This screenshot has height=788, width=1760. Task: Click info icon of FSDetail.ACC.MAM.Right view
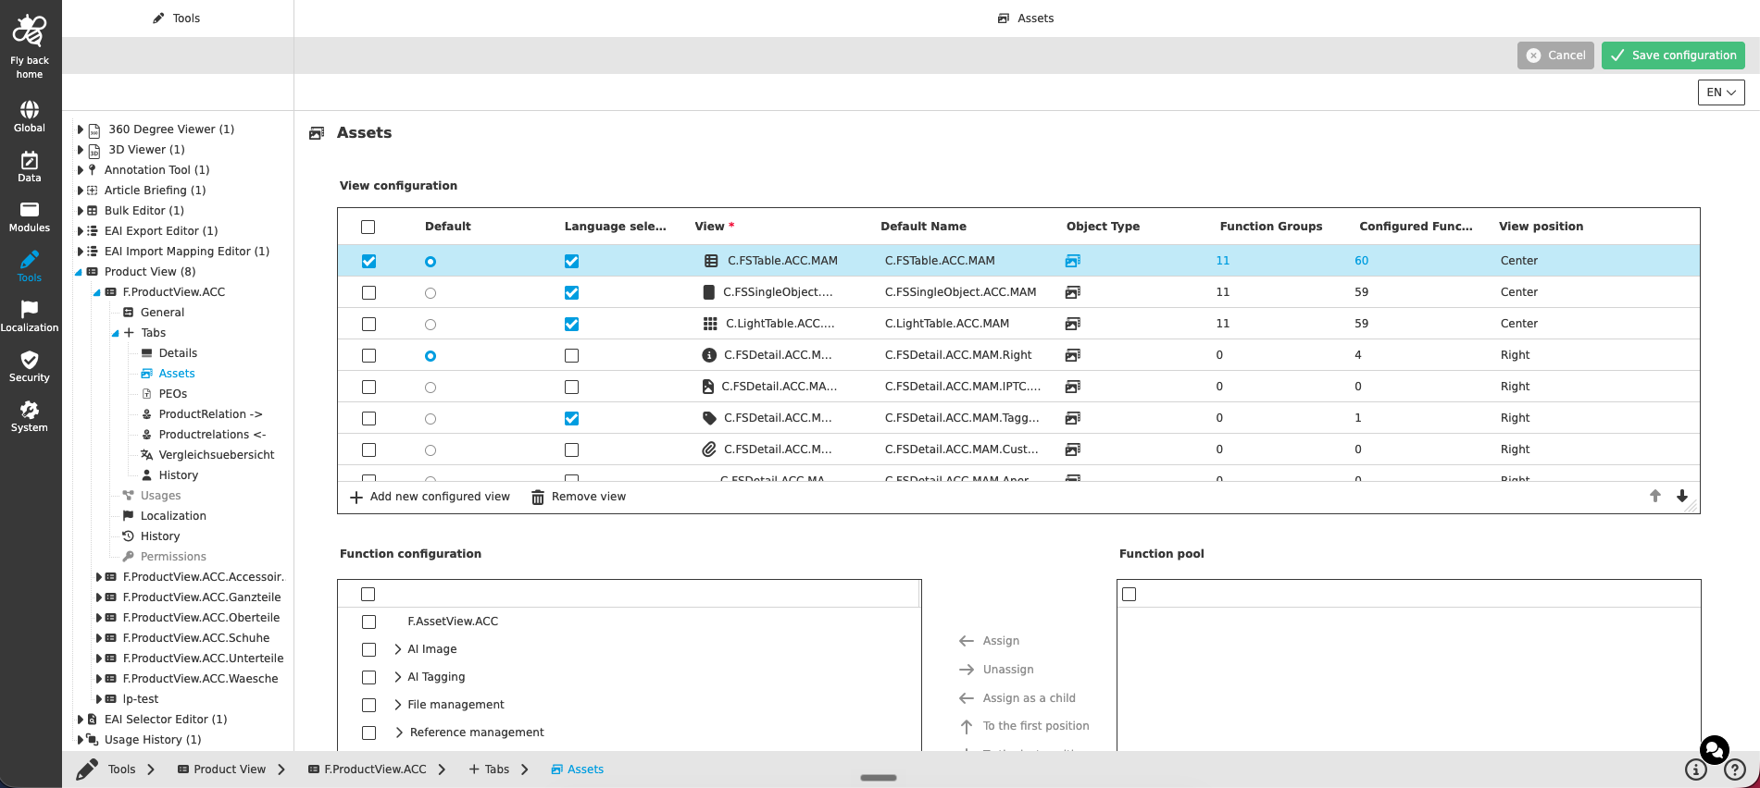pos(709,355)
